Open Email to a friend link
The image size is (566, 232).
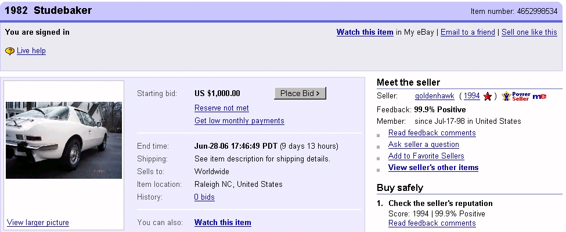pos(467,32)
